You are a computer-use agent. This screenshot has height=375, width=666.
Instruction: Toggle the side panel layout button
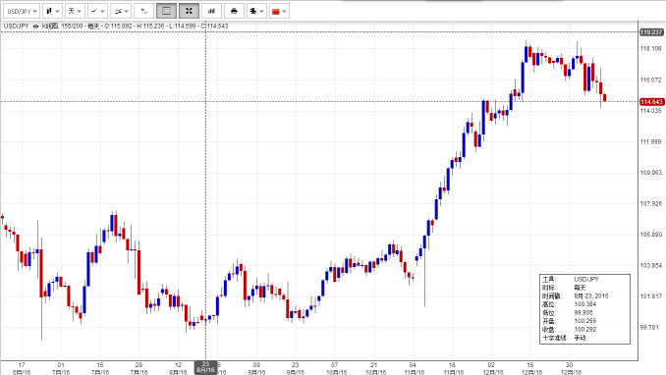point(167,11)
